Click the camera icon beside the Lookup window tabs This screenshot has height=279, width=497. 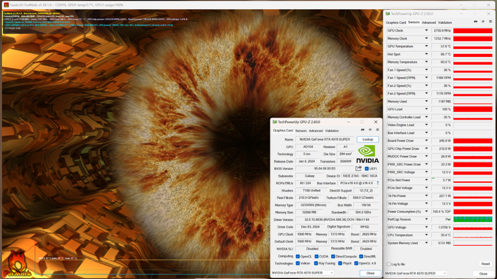[363, 130]
